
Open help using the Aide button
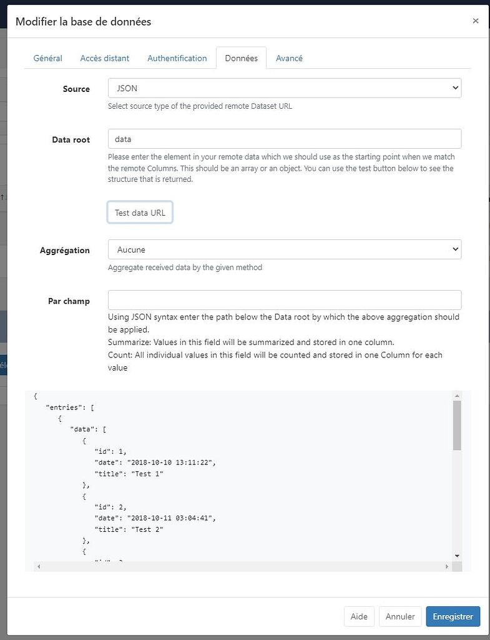click(x=359, y=616)
